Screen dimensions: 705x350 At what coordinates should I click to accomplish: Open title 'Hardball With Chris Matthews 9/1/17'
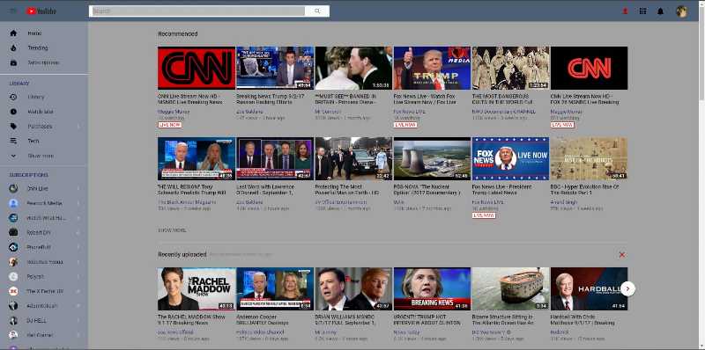tap(583, 319)
